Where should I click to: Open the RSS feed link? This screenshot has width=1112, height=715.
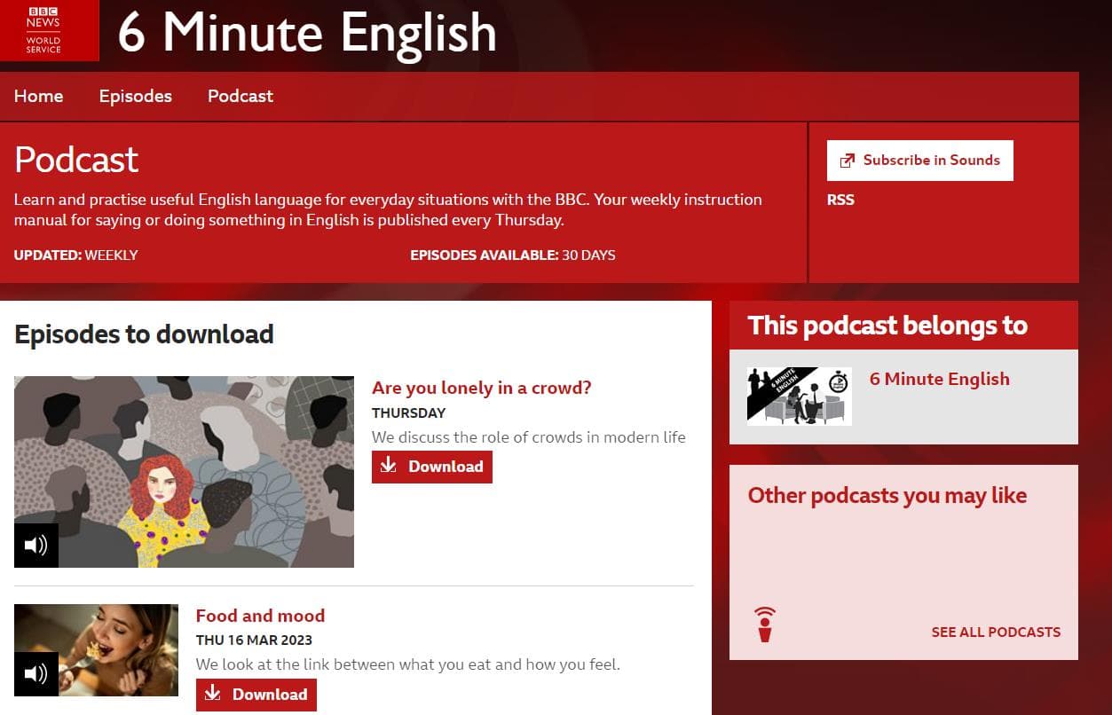(840, 200)
